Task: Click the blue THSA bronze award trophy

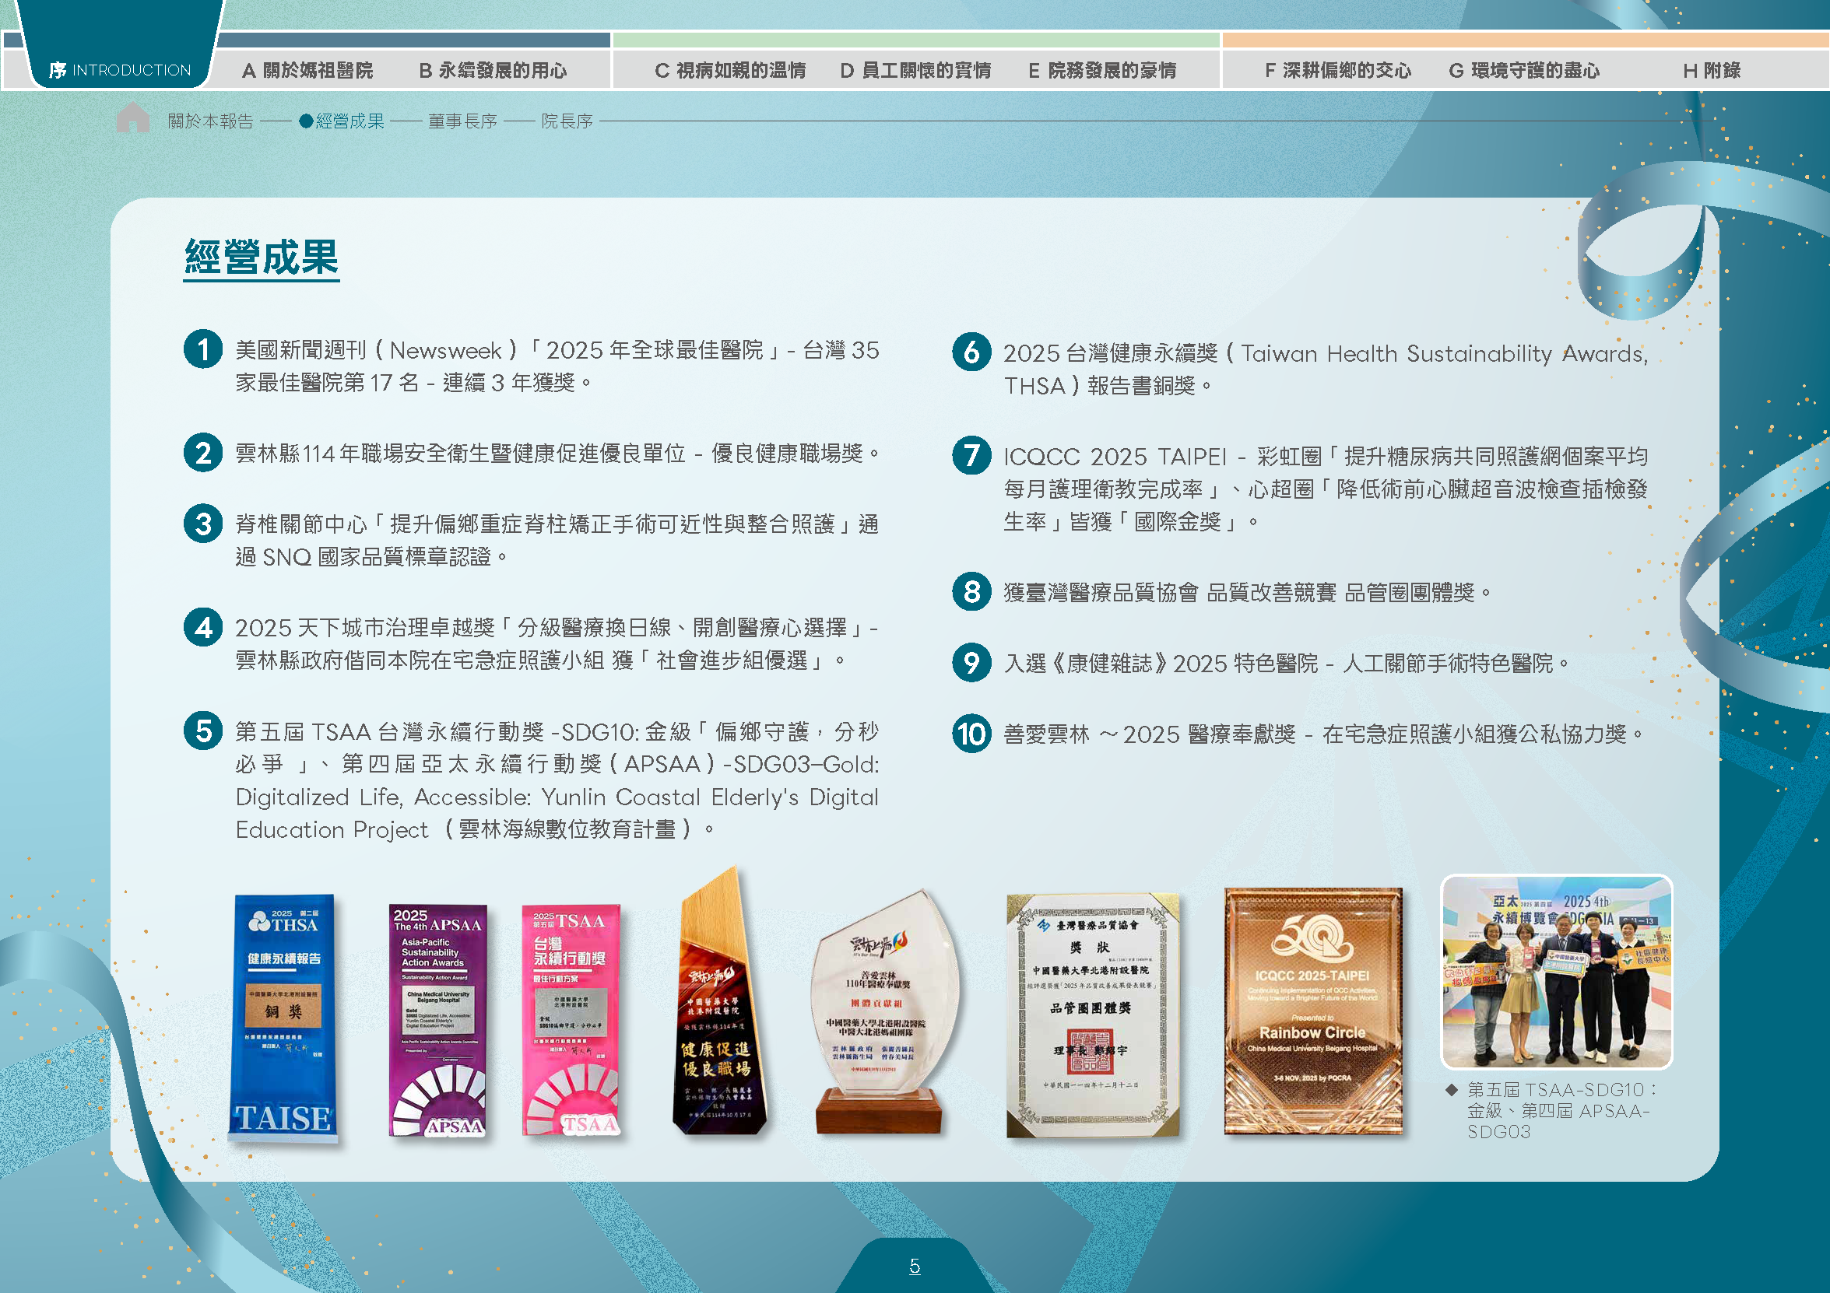Action: click(x=283, y=1019)
